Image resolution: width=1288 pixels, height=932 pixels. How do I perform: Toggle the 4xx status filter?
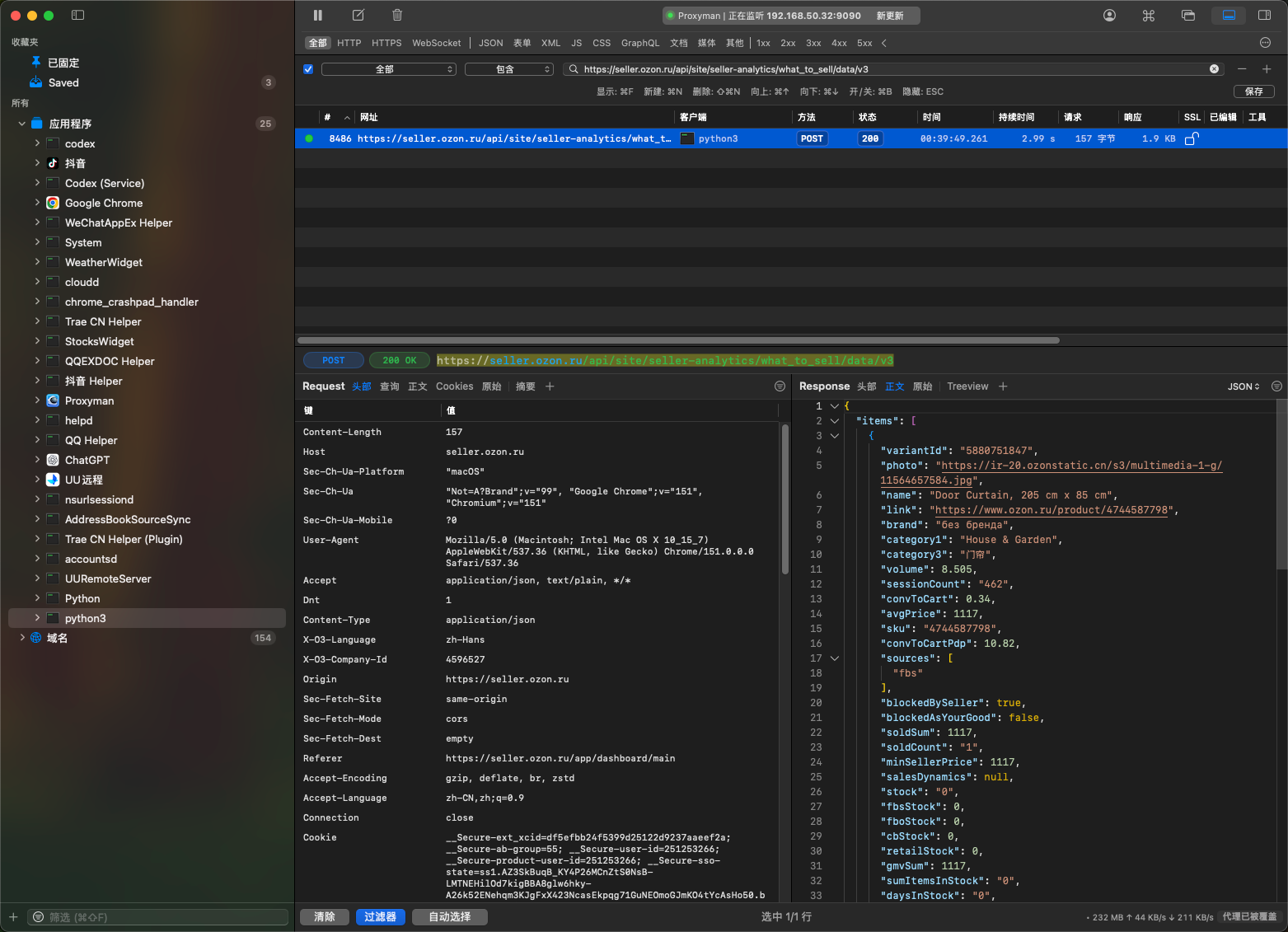tap(839, 43)
